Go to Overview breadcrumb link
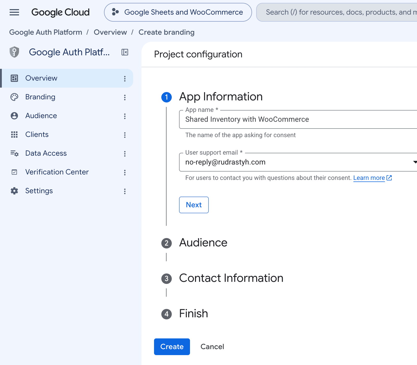The width and height of the screenshot is (417, 365). (x=110, y=32)
